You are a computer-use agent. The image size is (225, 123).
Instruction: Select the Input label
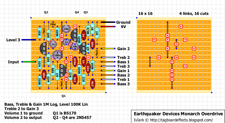13,62
